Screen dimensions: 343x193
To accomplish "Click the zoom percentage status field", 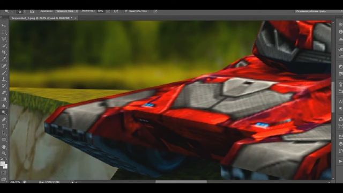I will pos(15,182).
